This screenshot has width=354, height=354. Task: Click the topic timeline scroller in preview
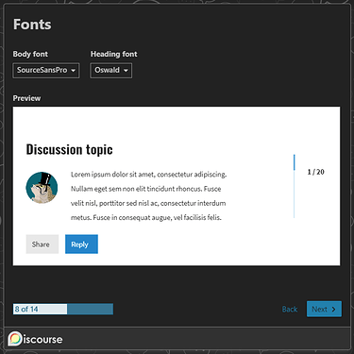click(x=295, y=186)
